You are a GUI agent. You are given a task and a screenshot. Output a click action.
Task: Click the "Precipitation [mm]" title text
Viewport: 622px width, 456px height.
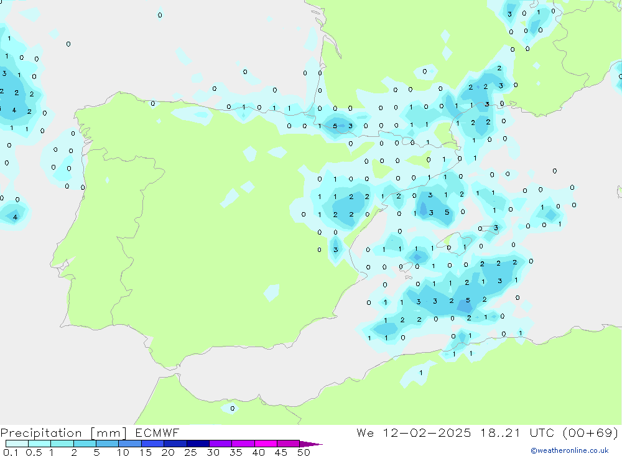click(x=63, y=433)
